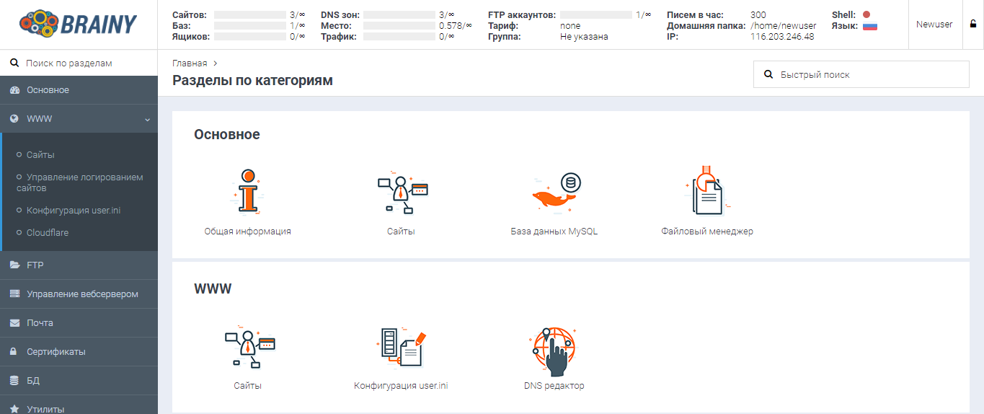This screenshot has height=414, width=984.
Task: Launch the Файловый менеджер icon
Action: tap(706, 191)
